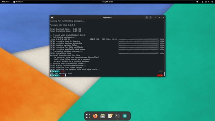Viewport: 215px width, 121px height.
Task: Click the 'Proceed with installation? [Y/n]' line
Action: [x=68, y=35]
